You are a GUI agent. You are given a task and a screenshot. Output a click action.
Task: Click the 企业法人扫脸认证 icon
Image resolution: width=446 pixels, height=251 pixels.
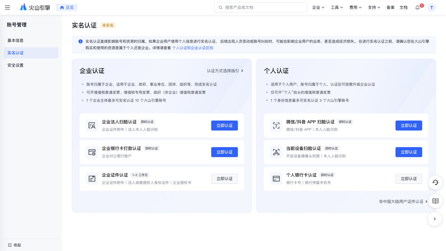(92, 125)
